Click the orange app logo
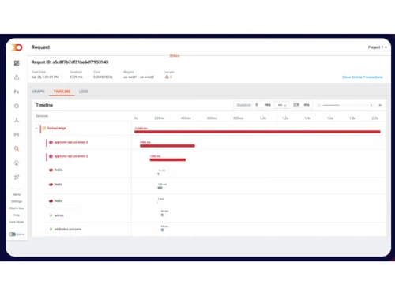Image resolution: width=395 pixels, height=296 pixels. click(17, 47)
